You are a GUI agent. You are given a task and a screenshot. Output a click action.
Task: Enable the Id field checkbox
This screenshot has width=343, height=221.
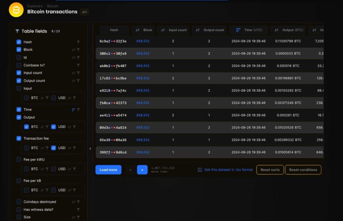(x=18, y=57)
